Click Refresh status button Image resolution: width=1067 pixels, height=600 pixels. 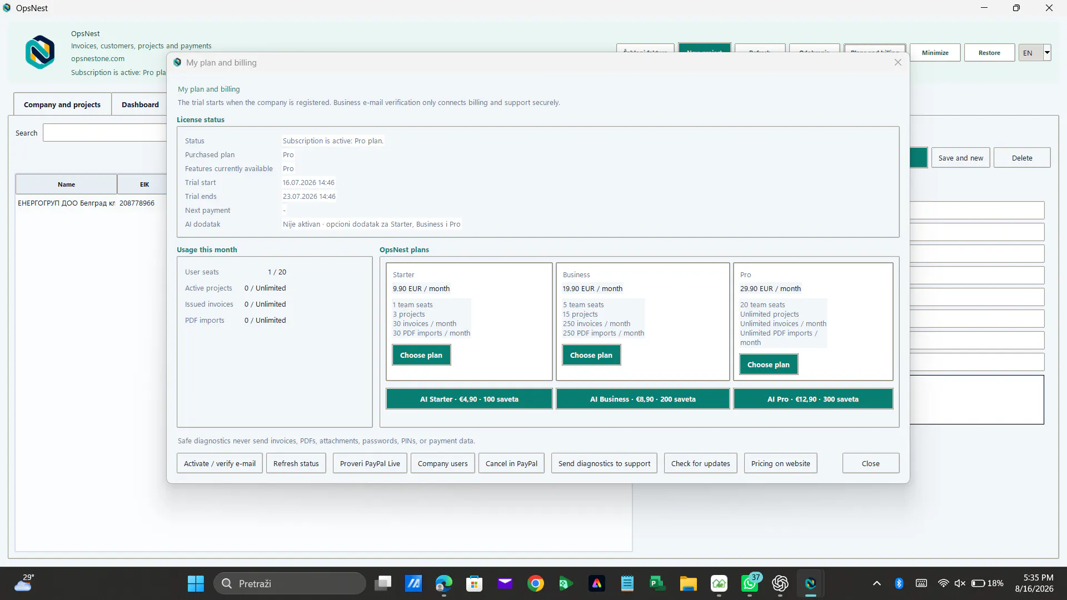296,463
